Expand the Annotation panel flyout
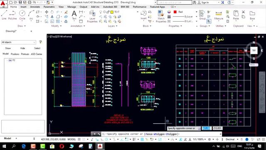The height and width of the screenshot is (150, 266). pos(78,26)
